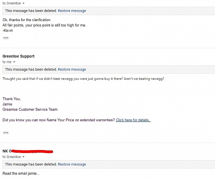Expand "to Greentoe" details under the NK sender
This screenshot has width=215, height=178.
(23, 157)
